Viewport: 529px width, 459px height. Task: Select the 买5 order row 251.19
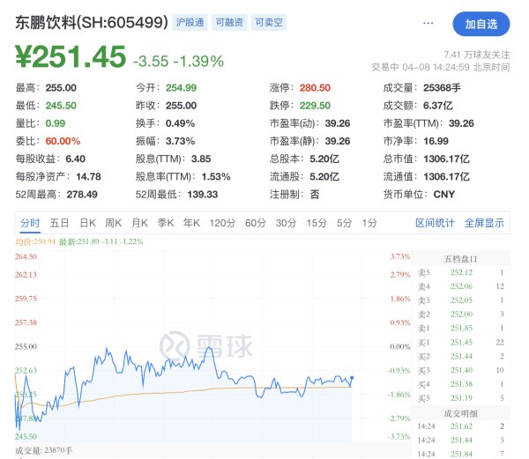(461, 398)
